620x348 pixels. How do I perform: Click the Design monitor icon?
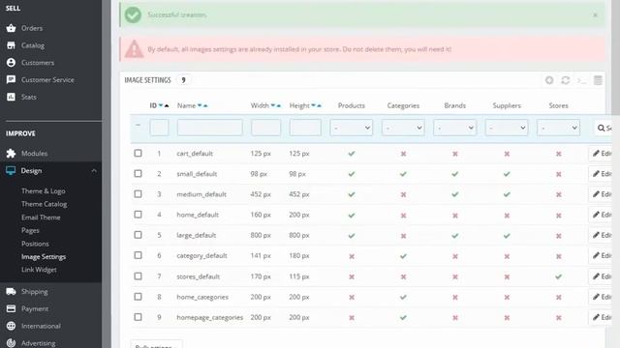[x=11, y=170]
